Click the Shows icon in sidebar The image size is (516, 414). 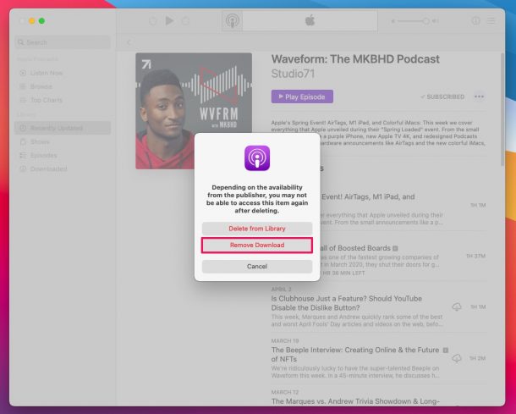click(x=23, y=141)
